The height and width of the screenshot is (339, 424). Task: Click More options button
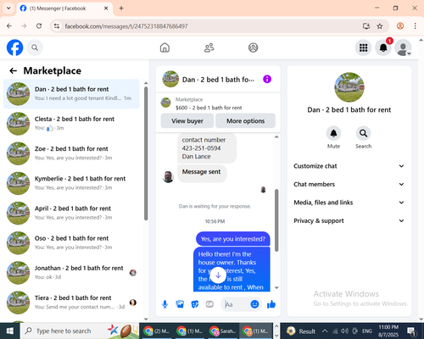point(245,121)
